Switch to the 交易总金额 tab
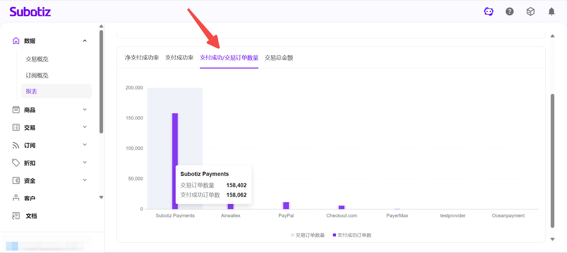This screenshot has width=567, height=253. [279, 57]
